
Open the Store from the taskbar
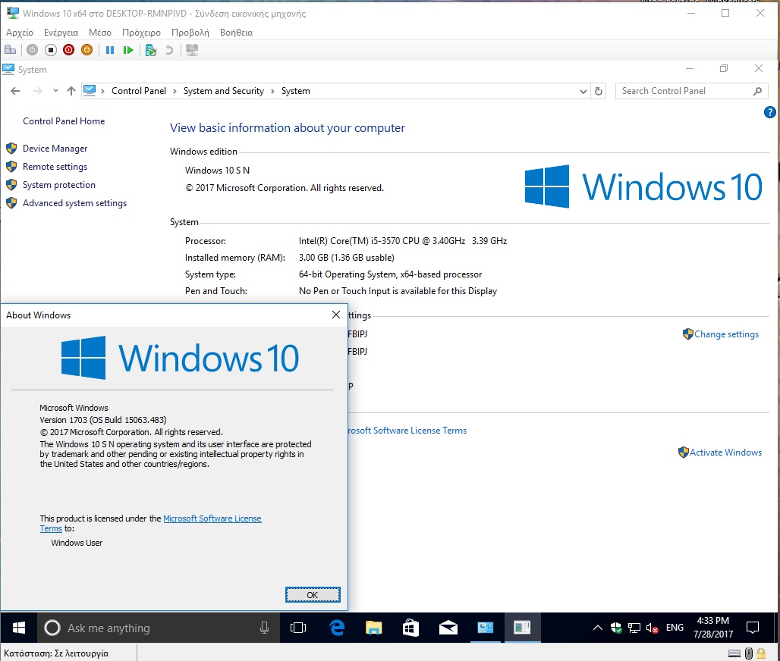click(x=410, y=628)
